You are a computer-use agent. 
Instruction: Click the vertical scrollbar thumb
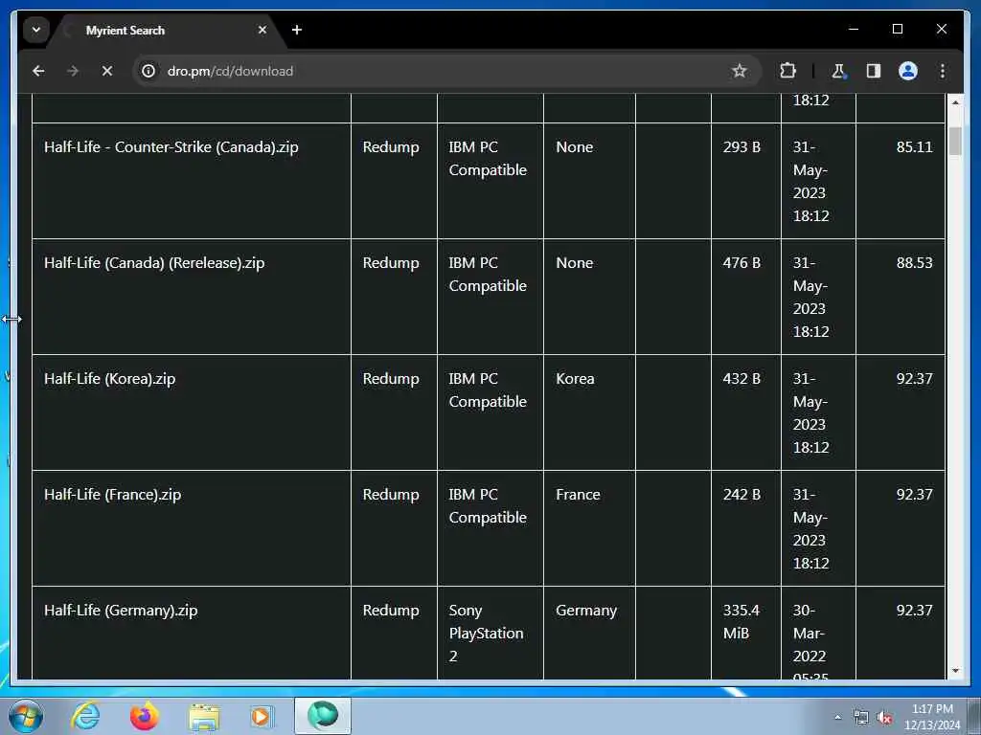coord(955,141)
